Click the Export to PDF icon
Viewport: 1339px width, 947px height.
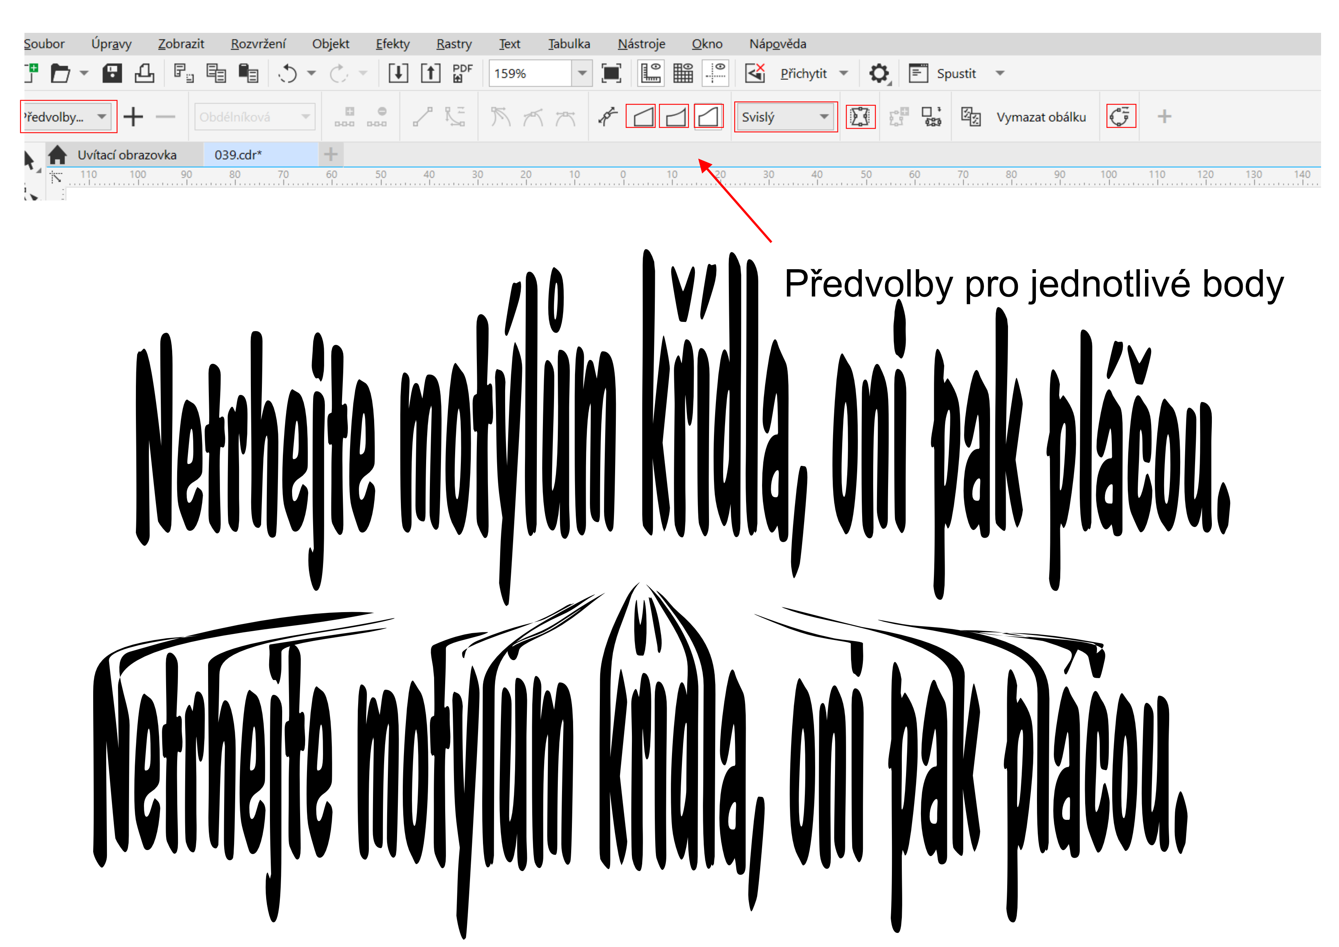462,73
